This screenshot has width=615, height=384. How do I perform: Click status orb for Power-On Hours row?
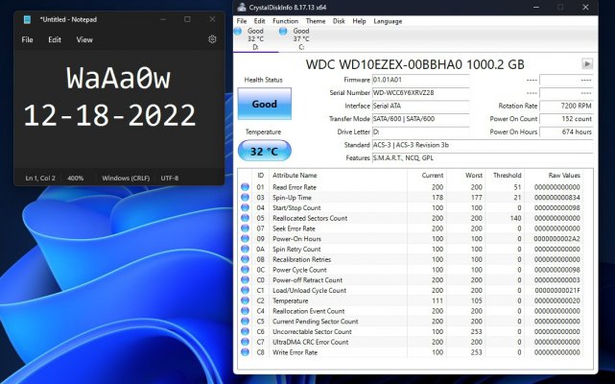tap(246, 239)
